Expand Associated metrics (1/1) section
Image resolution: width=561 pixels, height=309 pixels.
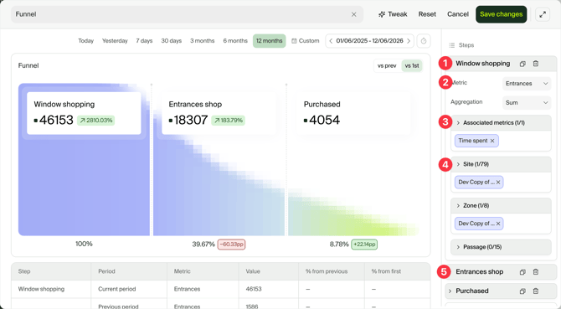click(501, 122)
